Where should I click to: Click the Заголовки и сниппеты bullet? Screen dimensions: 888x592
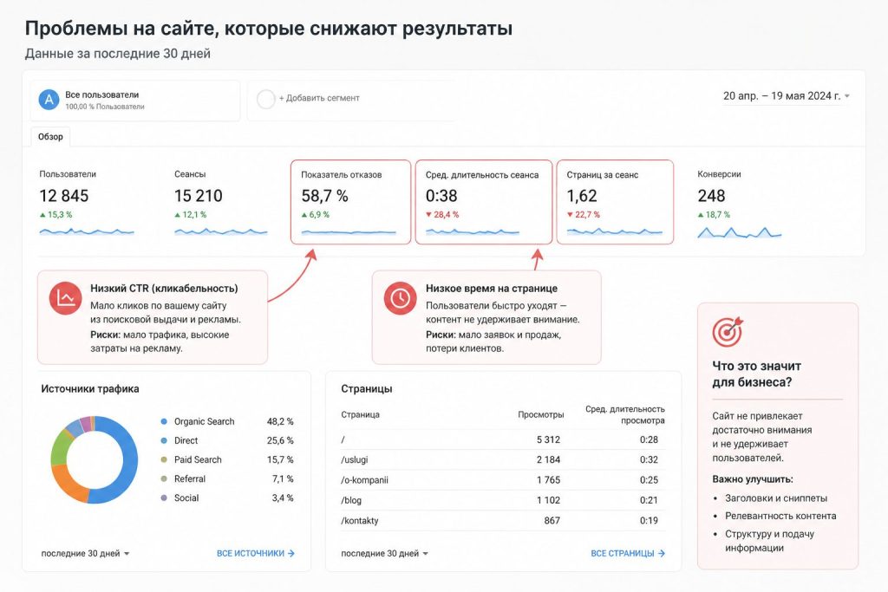pos(776,498)
